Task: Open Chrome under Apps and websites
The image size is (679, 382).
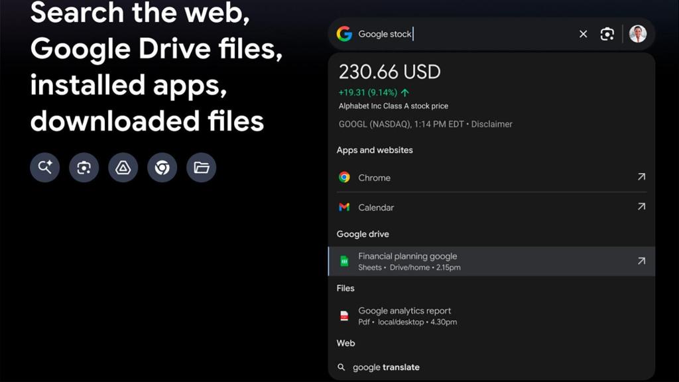Action: pos(375,177)
